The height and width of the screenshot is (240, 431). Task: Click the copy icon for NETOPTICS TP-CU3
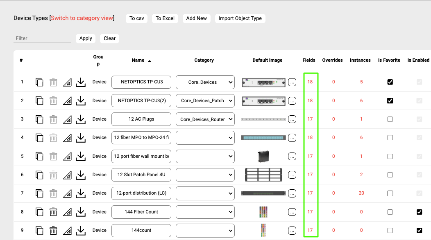tap(39, 82)
